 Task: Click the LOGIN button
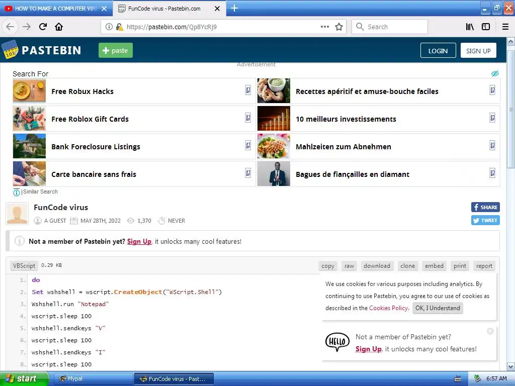(x=438, y=51)
